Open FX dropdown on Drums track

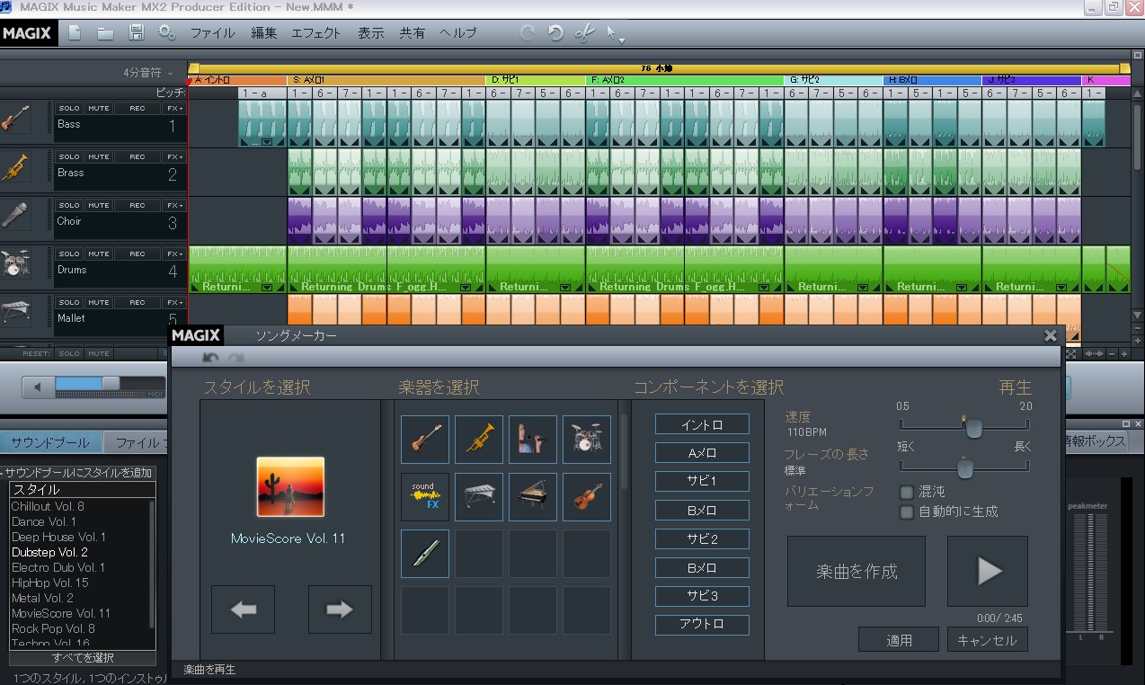(x=173, y=254)
